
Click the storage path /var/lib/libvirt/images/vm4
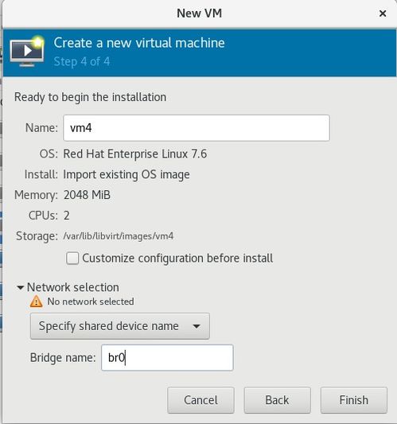[x=119, y=236]
